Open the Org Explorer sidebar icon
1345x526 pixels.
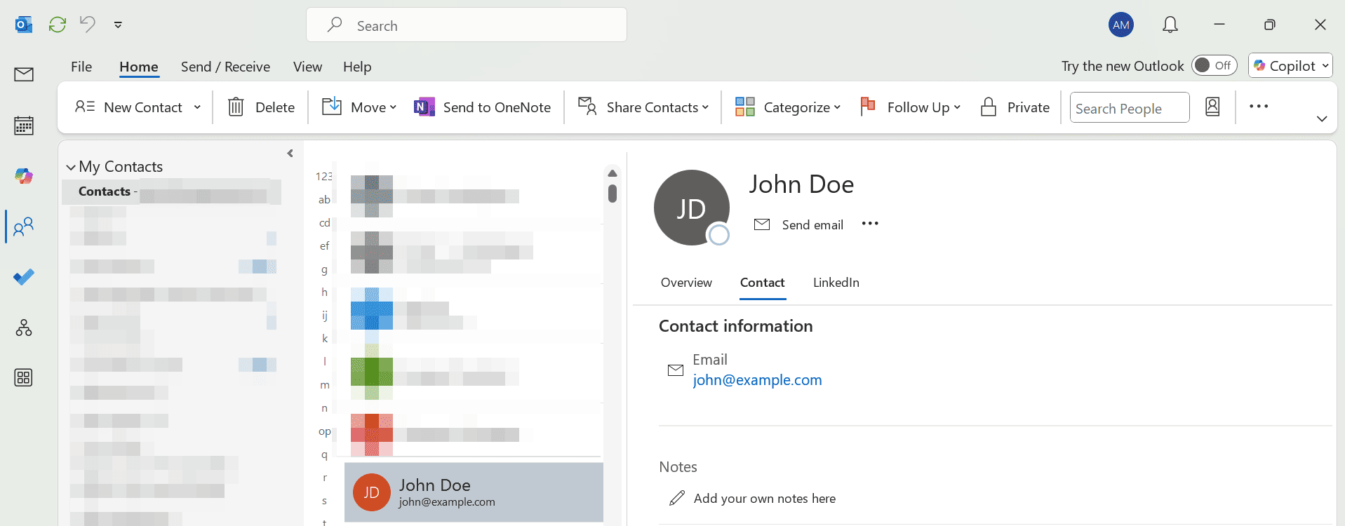point(24,328)
